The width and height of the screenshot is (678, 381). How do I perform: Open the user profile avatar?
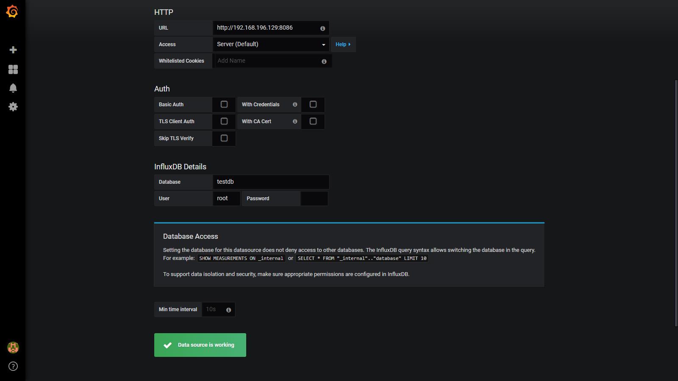point(13,348)
